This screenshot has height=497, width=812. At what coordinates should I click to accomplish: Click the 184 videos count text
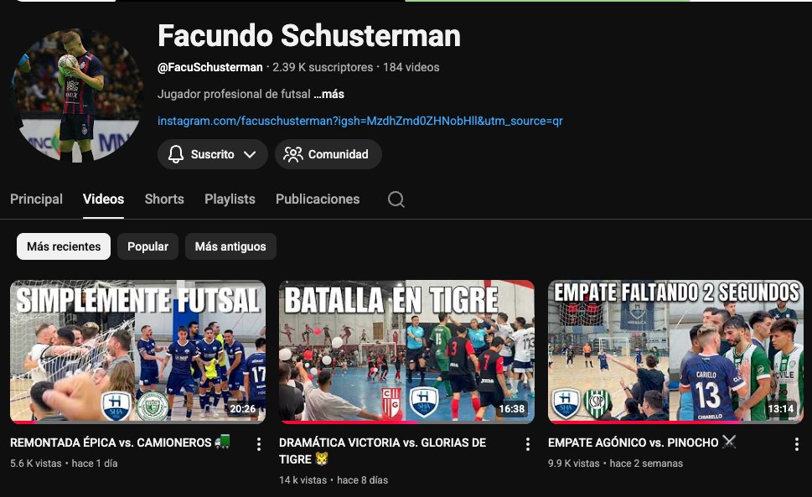(x=411, y=67)
